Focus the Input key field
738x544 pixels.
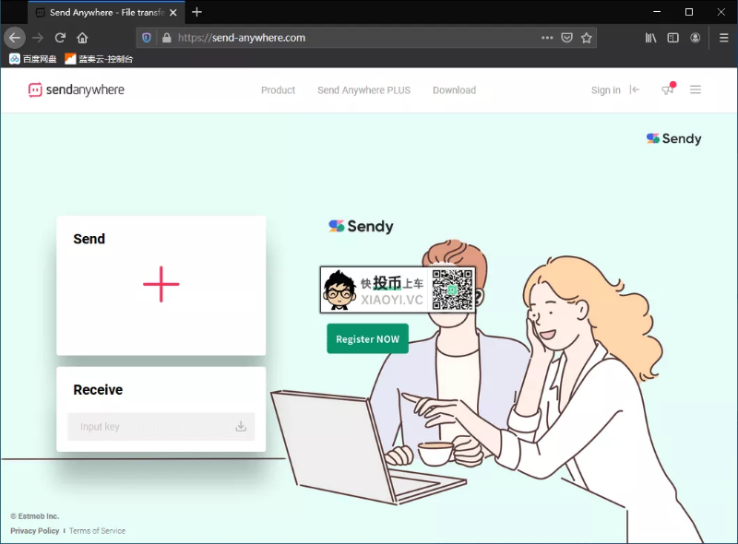161,427
